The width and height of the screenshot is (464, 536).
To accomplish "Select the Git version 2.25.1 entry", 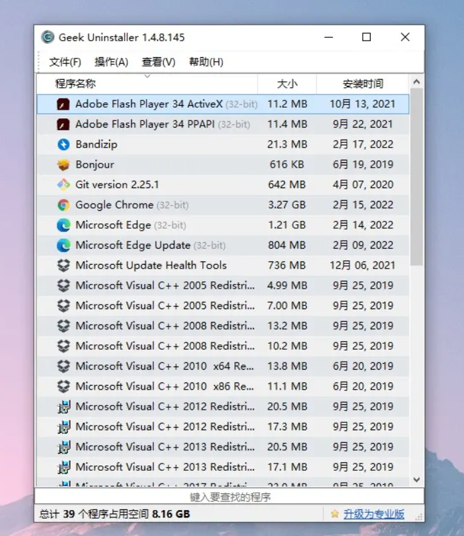I will [x=117, y=185].
